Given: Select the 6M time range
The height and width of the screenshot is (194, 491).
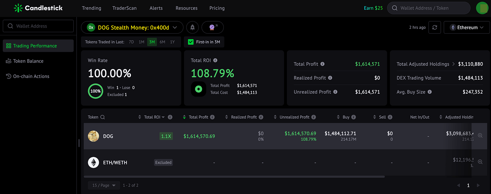Looking at the screenshot, I should [162, 42].
